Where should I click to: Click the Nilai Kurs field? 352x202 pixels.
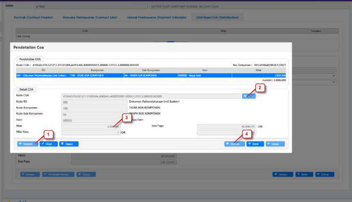[x=91, y=133]
